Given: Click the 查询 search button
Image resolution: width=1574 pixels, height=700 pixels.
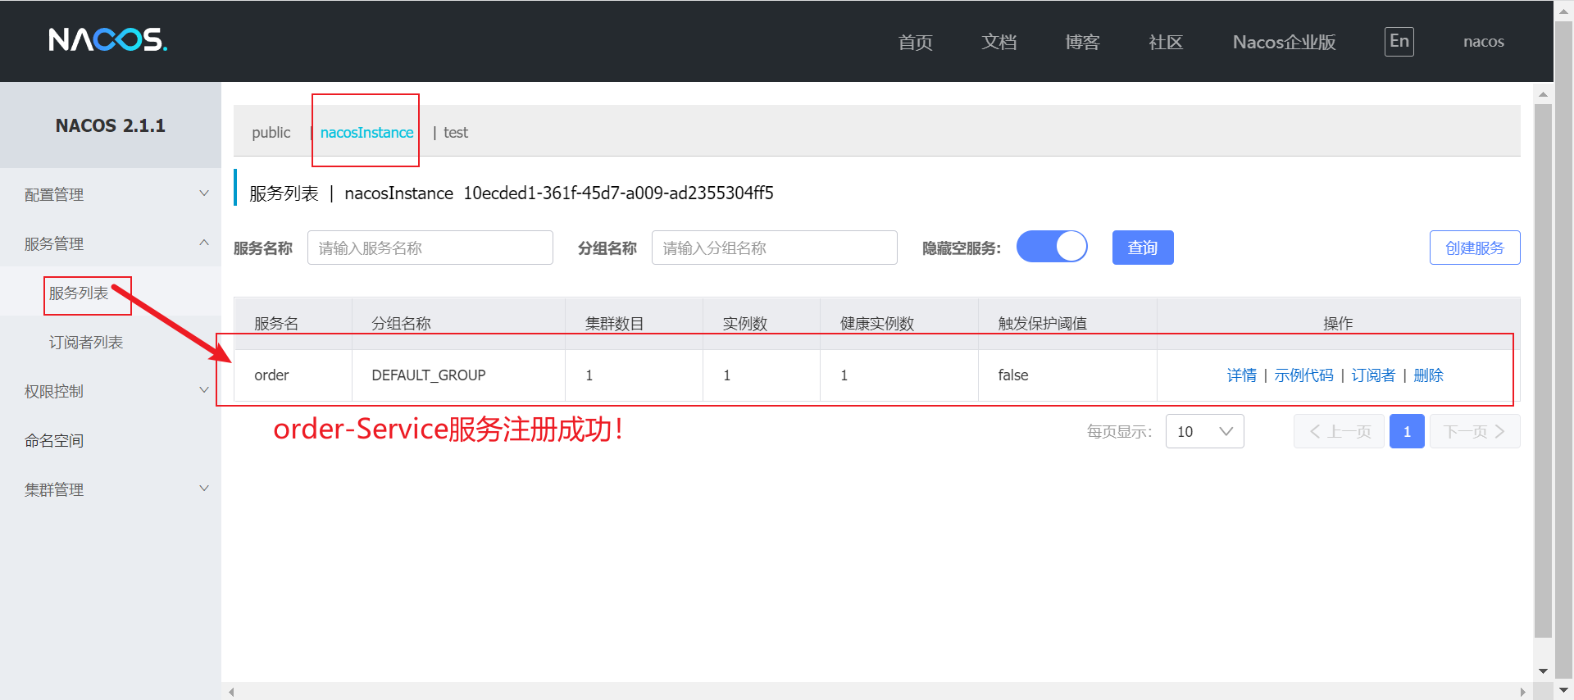Looking at the screenshot, I should pyautogui.click(x=1143, y=248).
